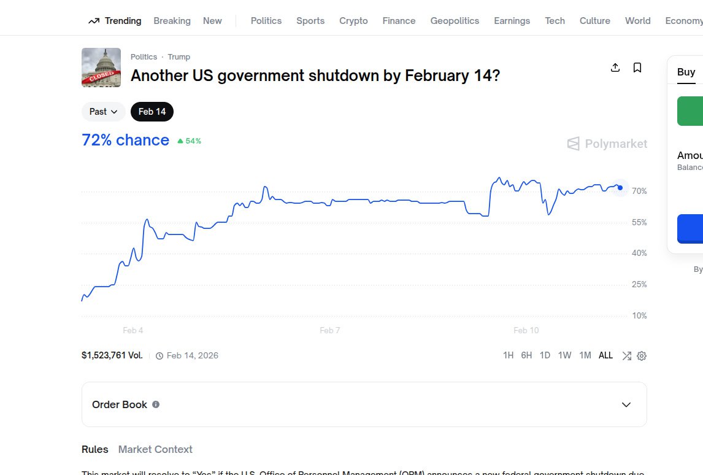Expand the Order Book section
The width and height of the screenshot is (703, 475).
pos(626,404)
